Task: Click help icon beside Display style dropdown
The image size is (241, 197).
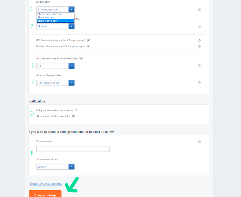Action: pos(199,9)
